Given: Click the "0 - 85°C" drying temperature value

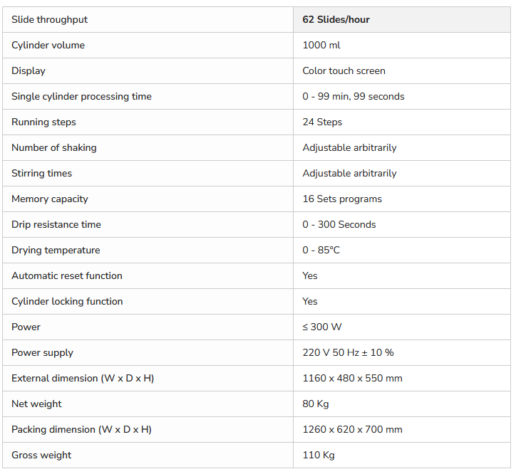Looking at the screenshot, I should click(321, 251).
